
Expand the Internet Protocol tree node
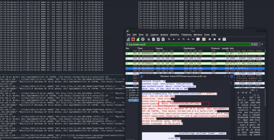127,95
